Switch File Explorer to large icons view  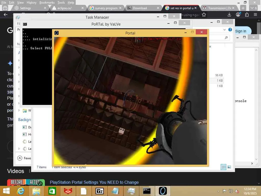229,167
